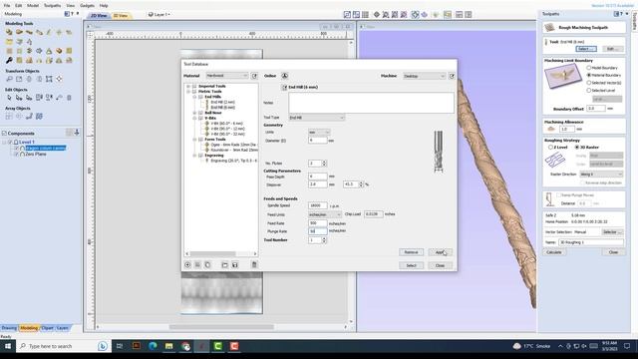This screenshot has height=359, width=638.
Task: Open Feed Units dropdown
Action: 325,214
